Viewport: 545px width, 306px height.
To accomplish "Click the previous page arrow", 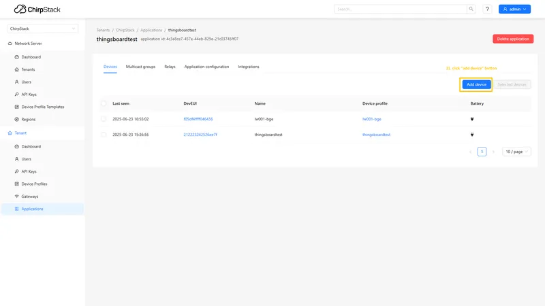I will (471, 152).
